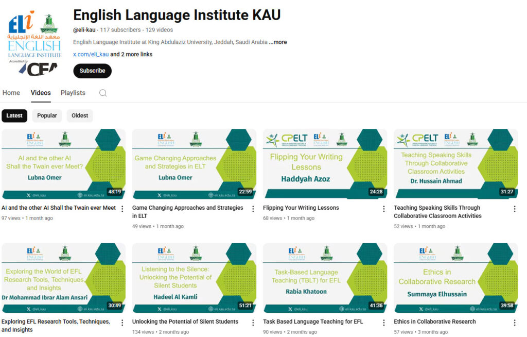Switch to the Home tab
The width and height of the screenshot is (527, 337).
[x=11, y=93]
